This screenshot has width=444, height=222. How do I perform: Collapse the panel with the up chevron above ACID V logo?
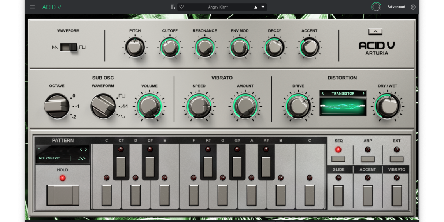point(375,32)
